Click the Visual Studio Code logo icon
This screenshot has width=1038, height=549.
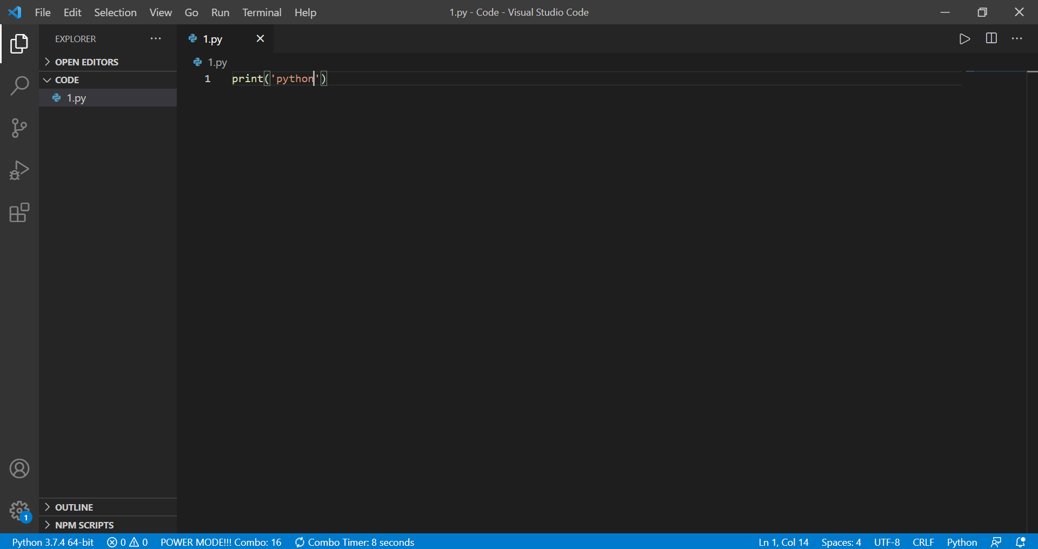click(x=15, y=12)
